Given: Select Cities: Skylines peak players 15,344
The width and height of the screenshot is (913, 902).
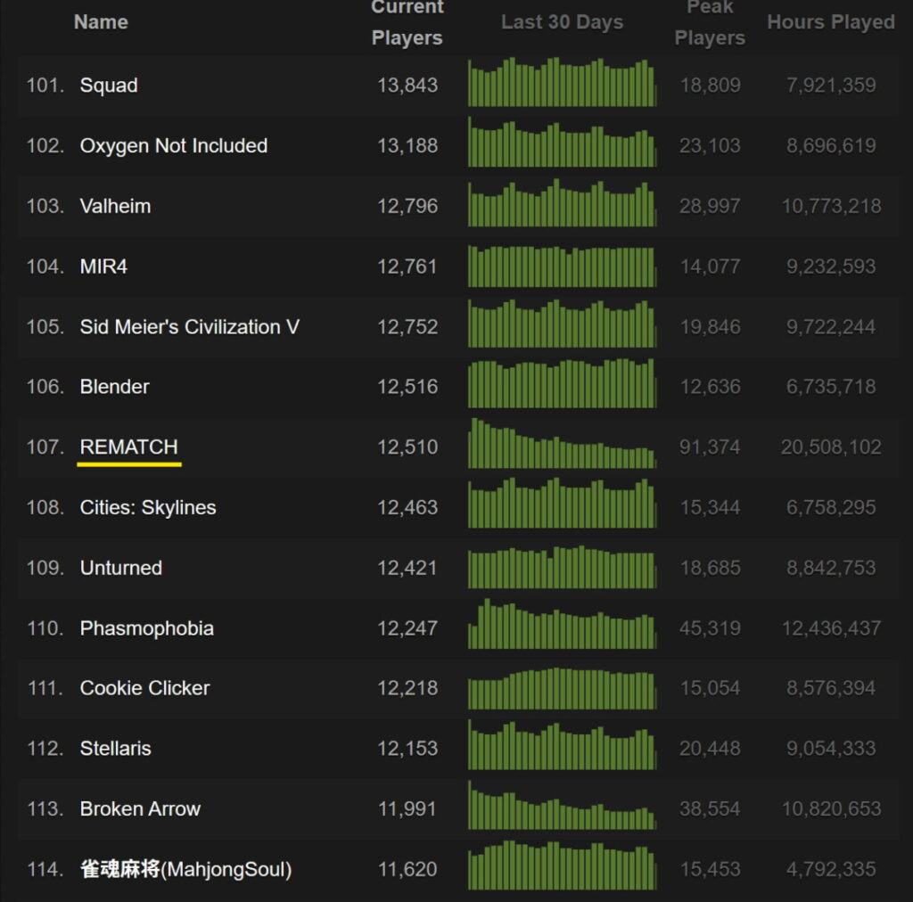Looking at the screenshot, I should coord(710,507).
